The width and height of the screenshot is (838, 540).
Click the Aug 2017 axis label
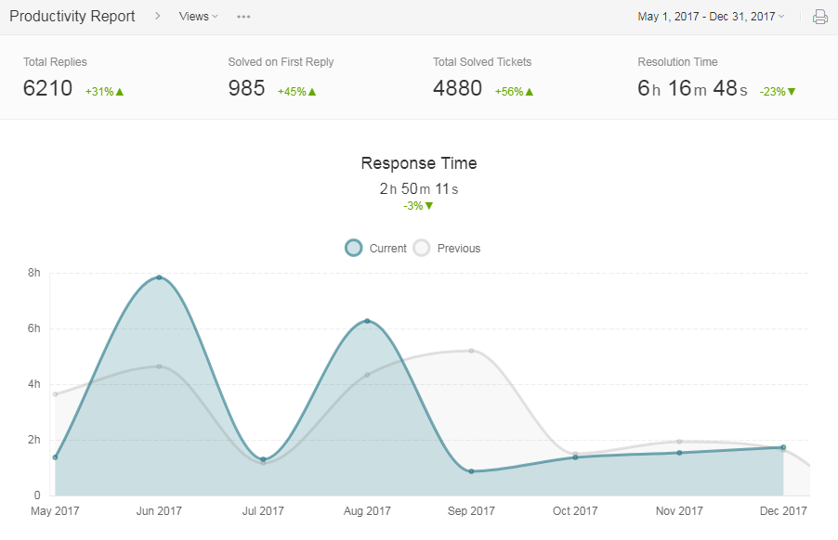click(367, 511)
